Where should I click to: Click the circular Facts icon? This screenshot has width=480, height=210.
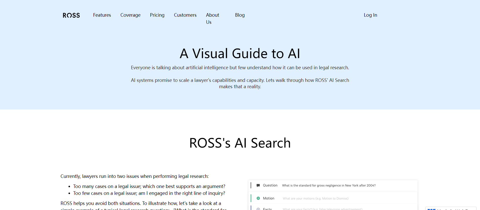pyautogui.click(x=258, y=209)
